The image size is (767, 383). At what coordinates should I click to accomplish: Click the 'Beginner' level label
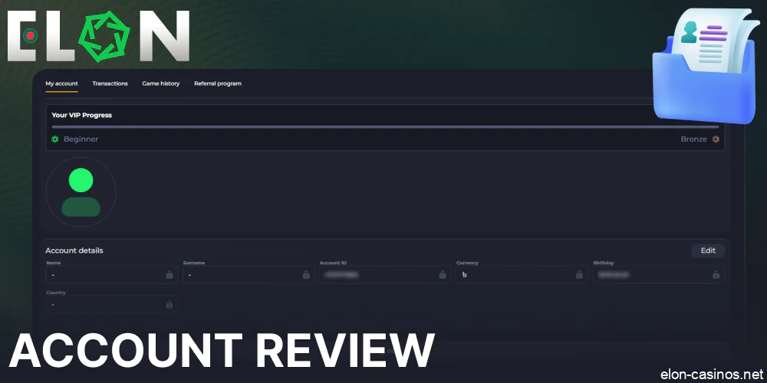[x=81, y=139]
